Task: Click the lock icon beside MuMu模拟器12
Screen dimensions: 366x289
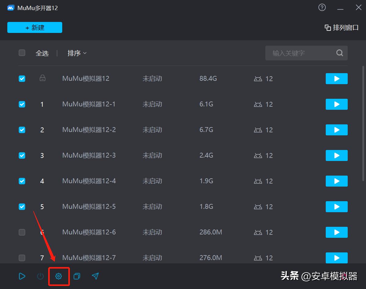Action: click(42, 78)
